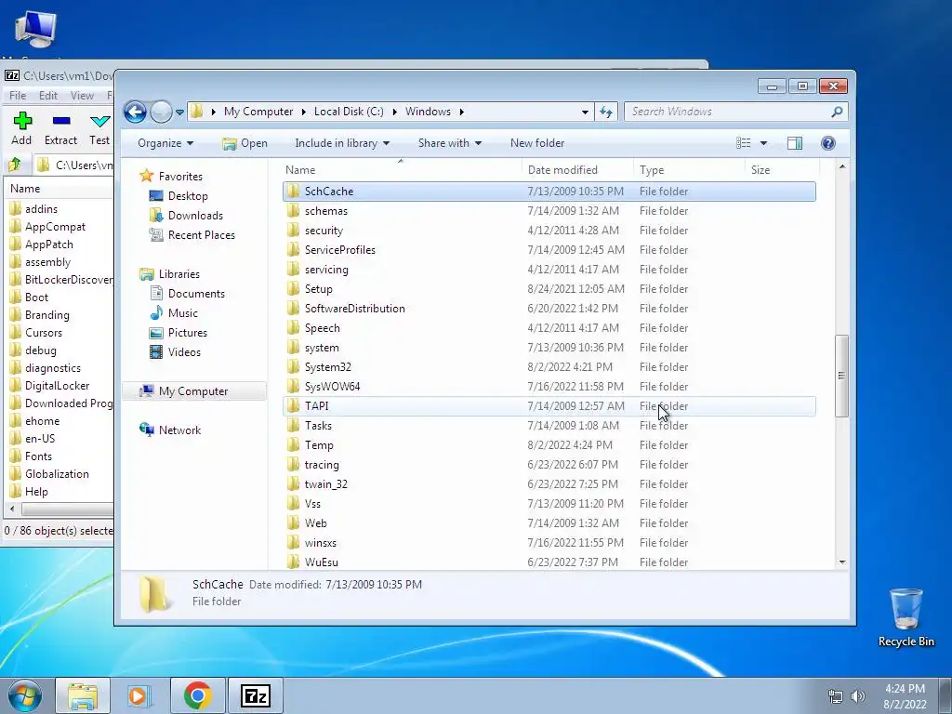The height and width of the screenshot is (714, 952).
Task: Open Recycle Bin desktop icon
Action: (x=906, y=616)
